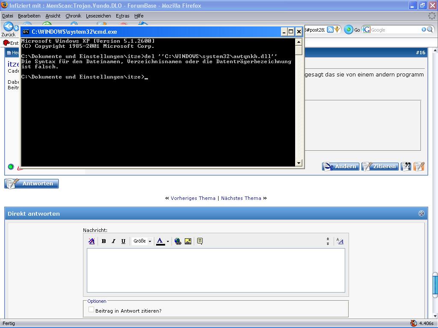Open the Lesezeichen menu

[x=98, y=16]
